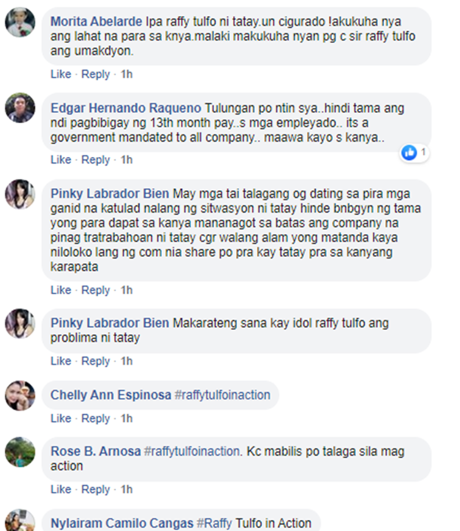Open the Morita Abelarde profile name link
The width and height of the screenshot is (460, 531).
pyautogui.click(x=96, y=21)
